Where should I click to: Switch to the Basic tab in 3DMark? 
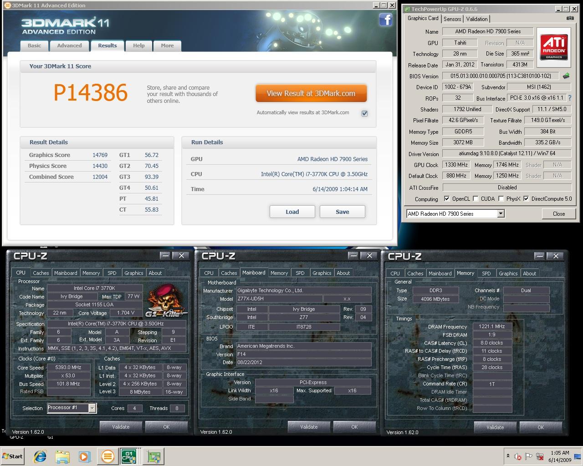[34, 46]
